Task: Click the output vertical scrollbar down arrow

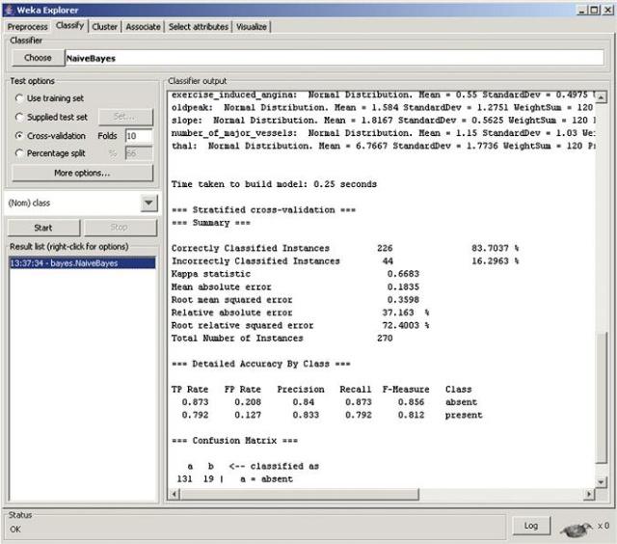Action: pos(602,481)
